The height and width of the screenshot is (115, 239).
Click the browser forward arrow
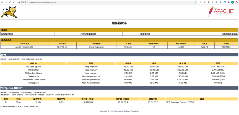tap(6, 2)
